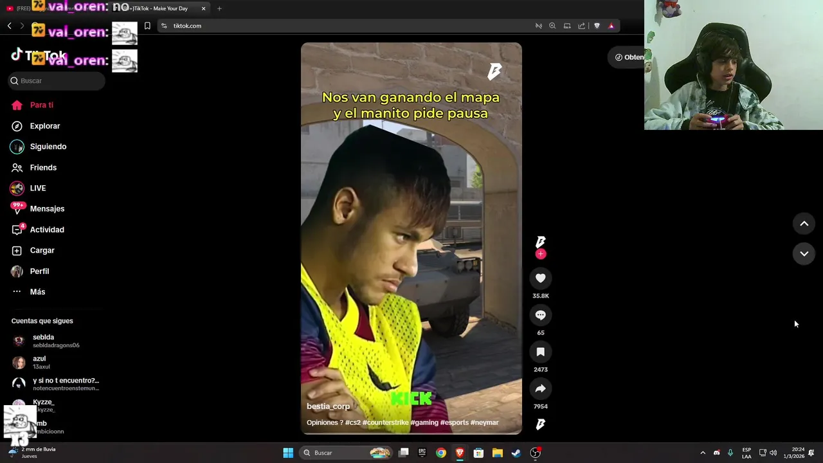Open the Discord tray icon
Viewport: 823px width, 463px height.
tap(716, 453)
